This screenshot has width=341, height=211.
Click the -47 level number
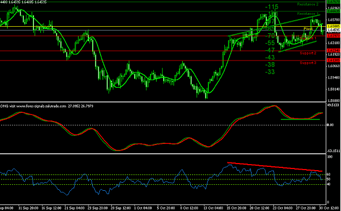coord(270,50)
